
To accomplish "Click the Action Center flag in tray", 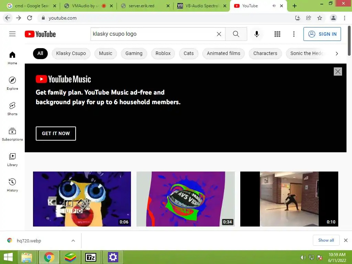I will click(320, 257).
